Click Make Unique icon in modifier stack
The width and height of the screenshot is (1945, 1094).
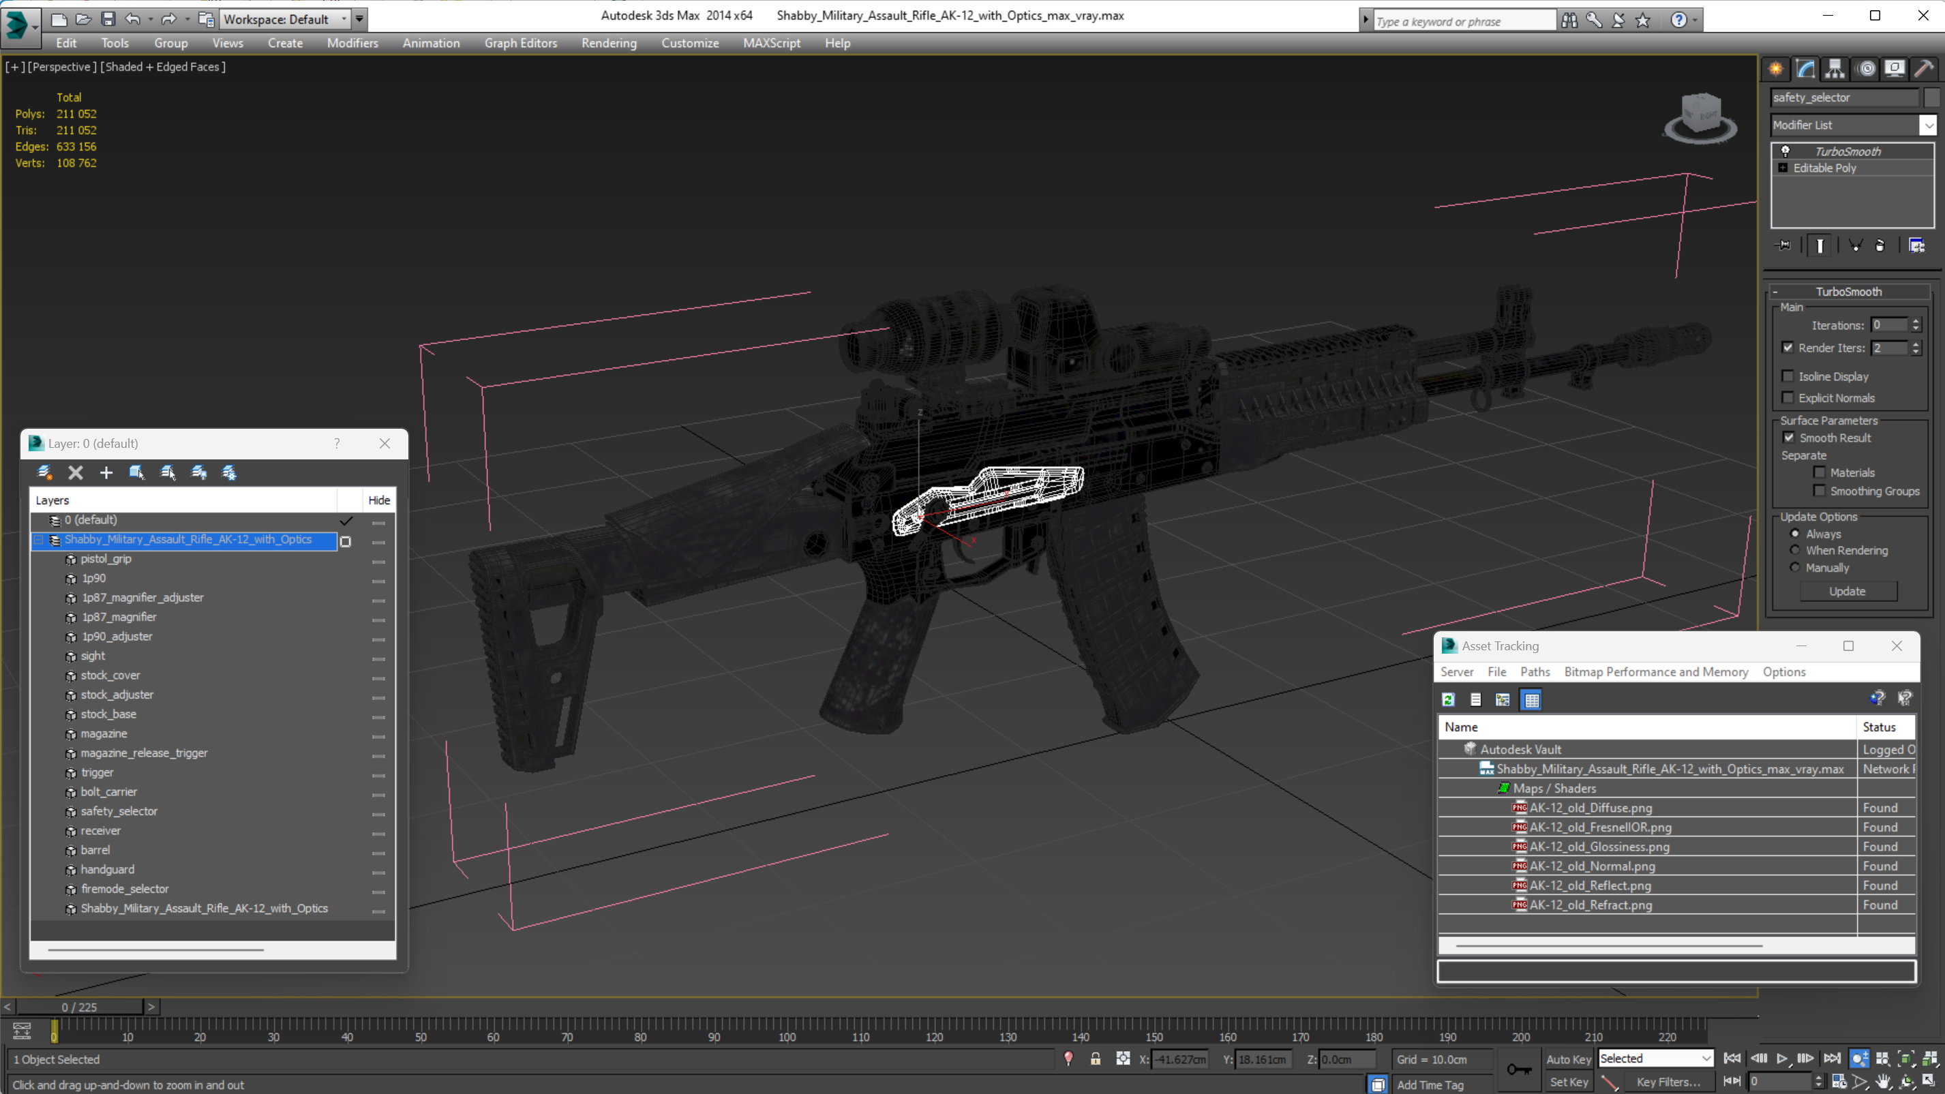pos(1855,245)
